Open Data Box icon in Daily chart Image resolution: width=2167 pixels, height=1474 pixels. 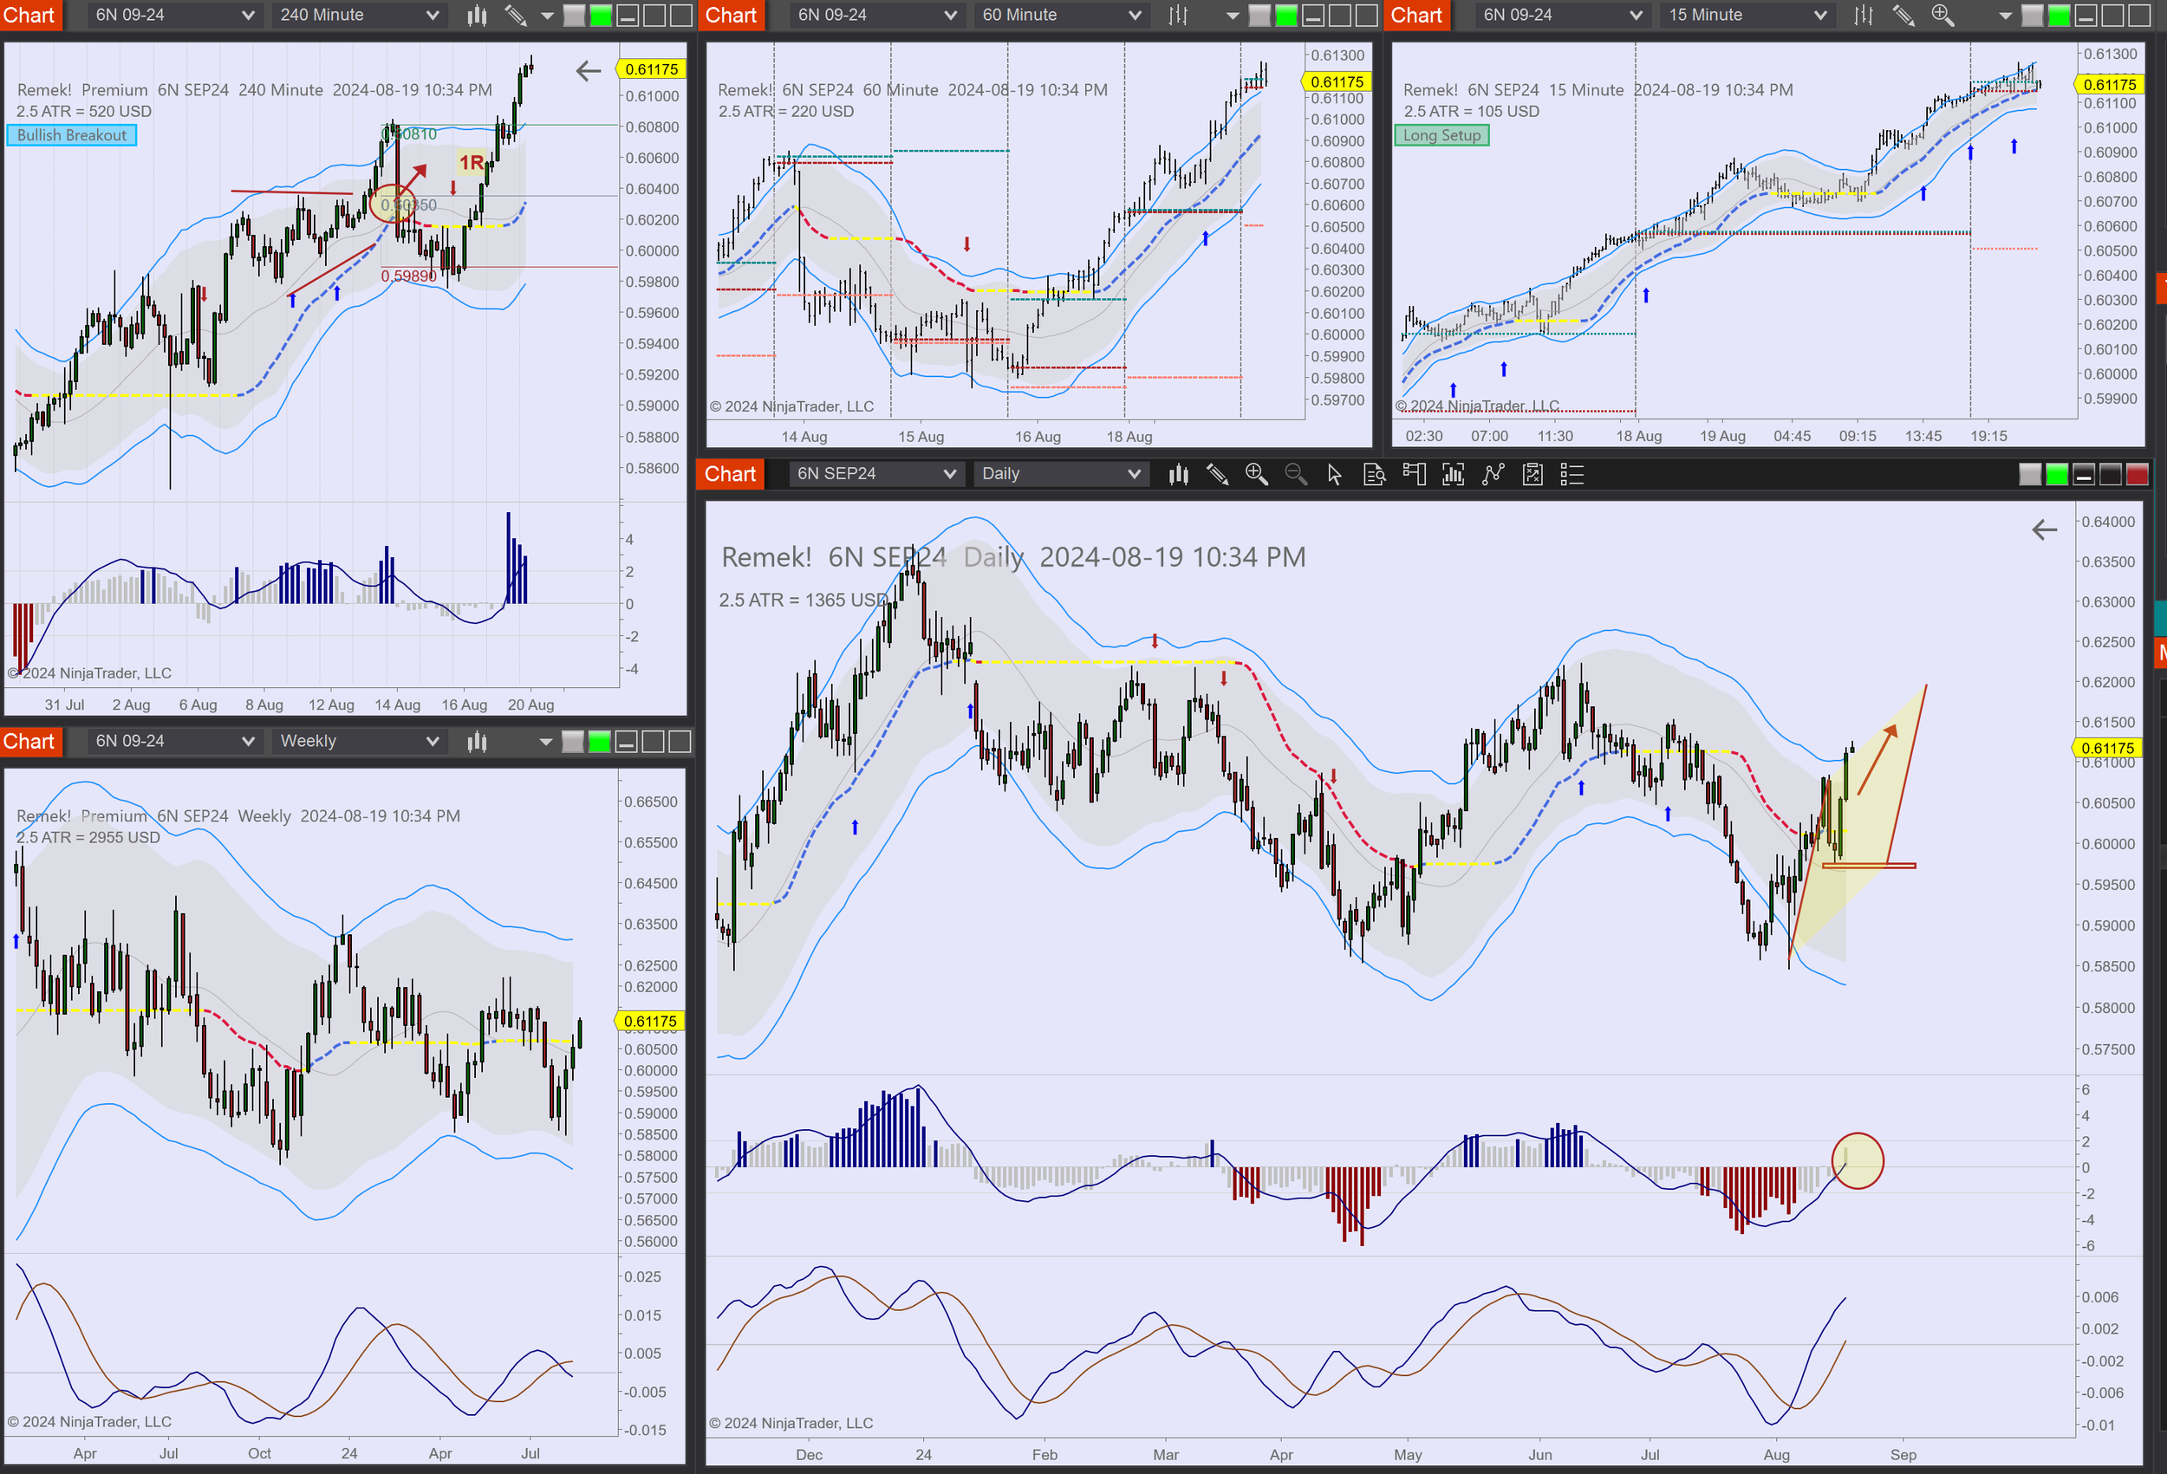(x=1375, y=475)
